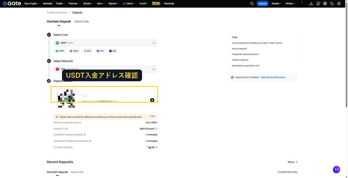Viewport: 348px width, 178px height.
Task: Open TradFi from the top nav
Action: coord(143,3)
